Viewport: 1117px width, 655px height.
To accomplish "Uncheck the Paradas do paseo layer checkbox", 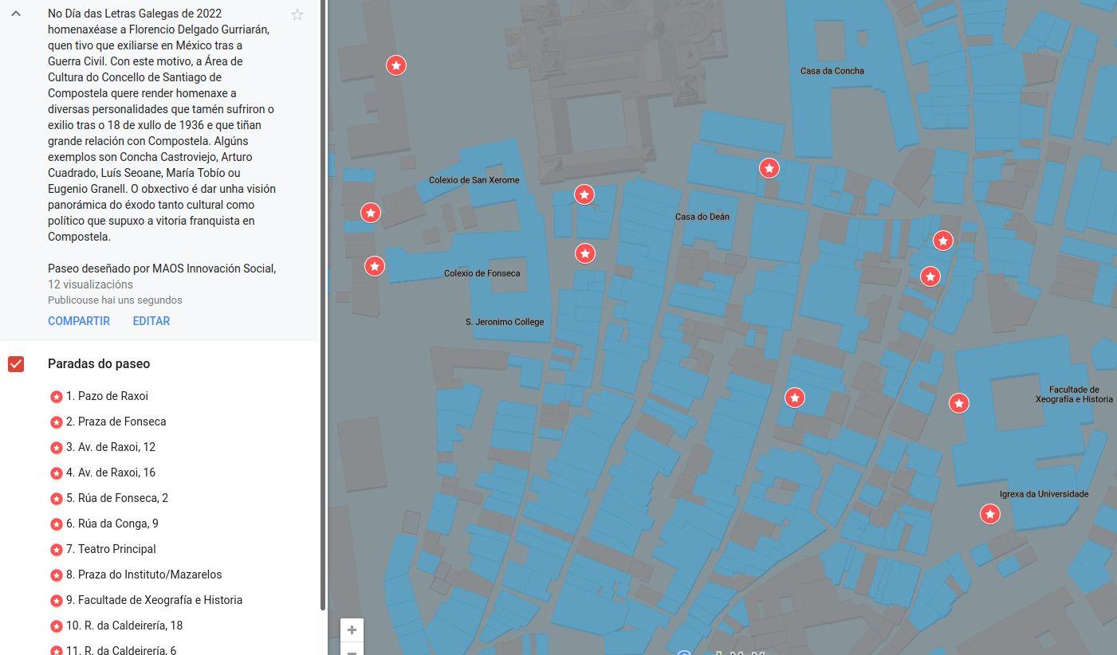I will coord(16,364).
